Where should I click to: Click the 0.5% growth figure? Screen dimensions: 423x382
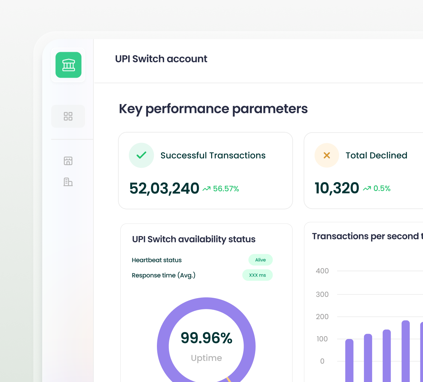coord(382,188)
